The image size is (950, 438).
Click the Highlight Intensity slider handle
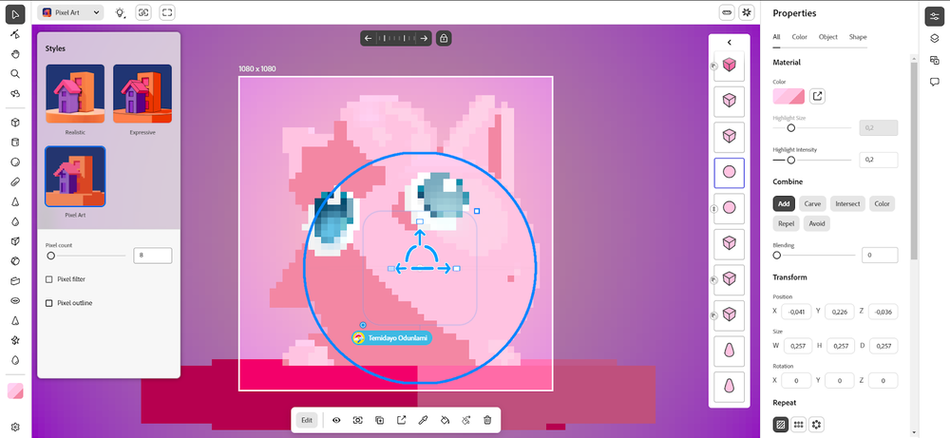tap(790, 160)
